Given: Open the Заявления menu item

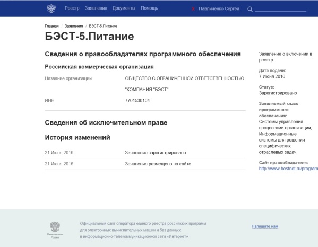Looking at the screenshot, I should click(96, 8).
